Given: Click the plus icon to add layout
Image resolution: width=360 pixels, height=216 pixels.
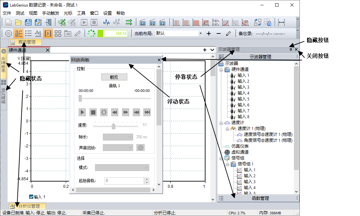Looking at the screenshot, I should [x=209, y=33].
